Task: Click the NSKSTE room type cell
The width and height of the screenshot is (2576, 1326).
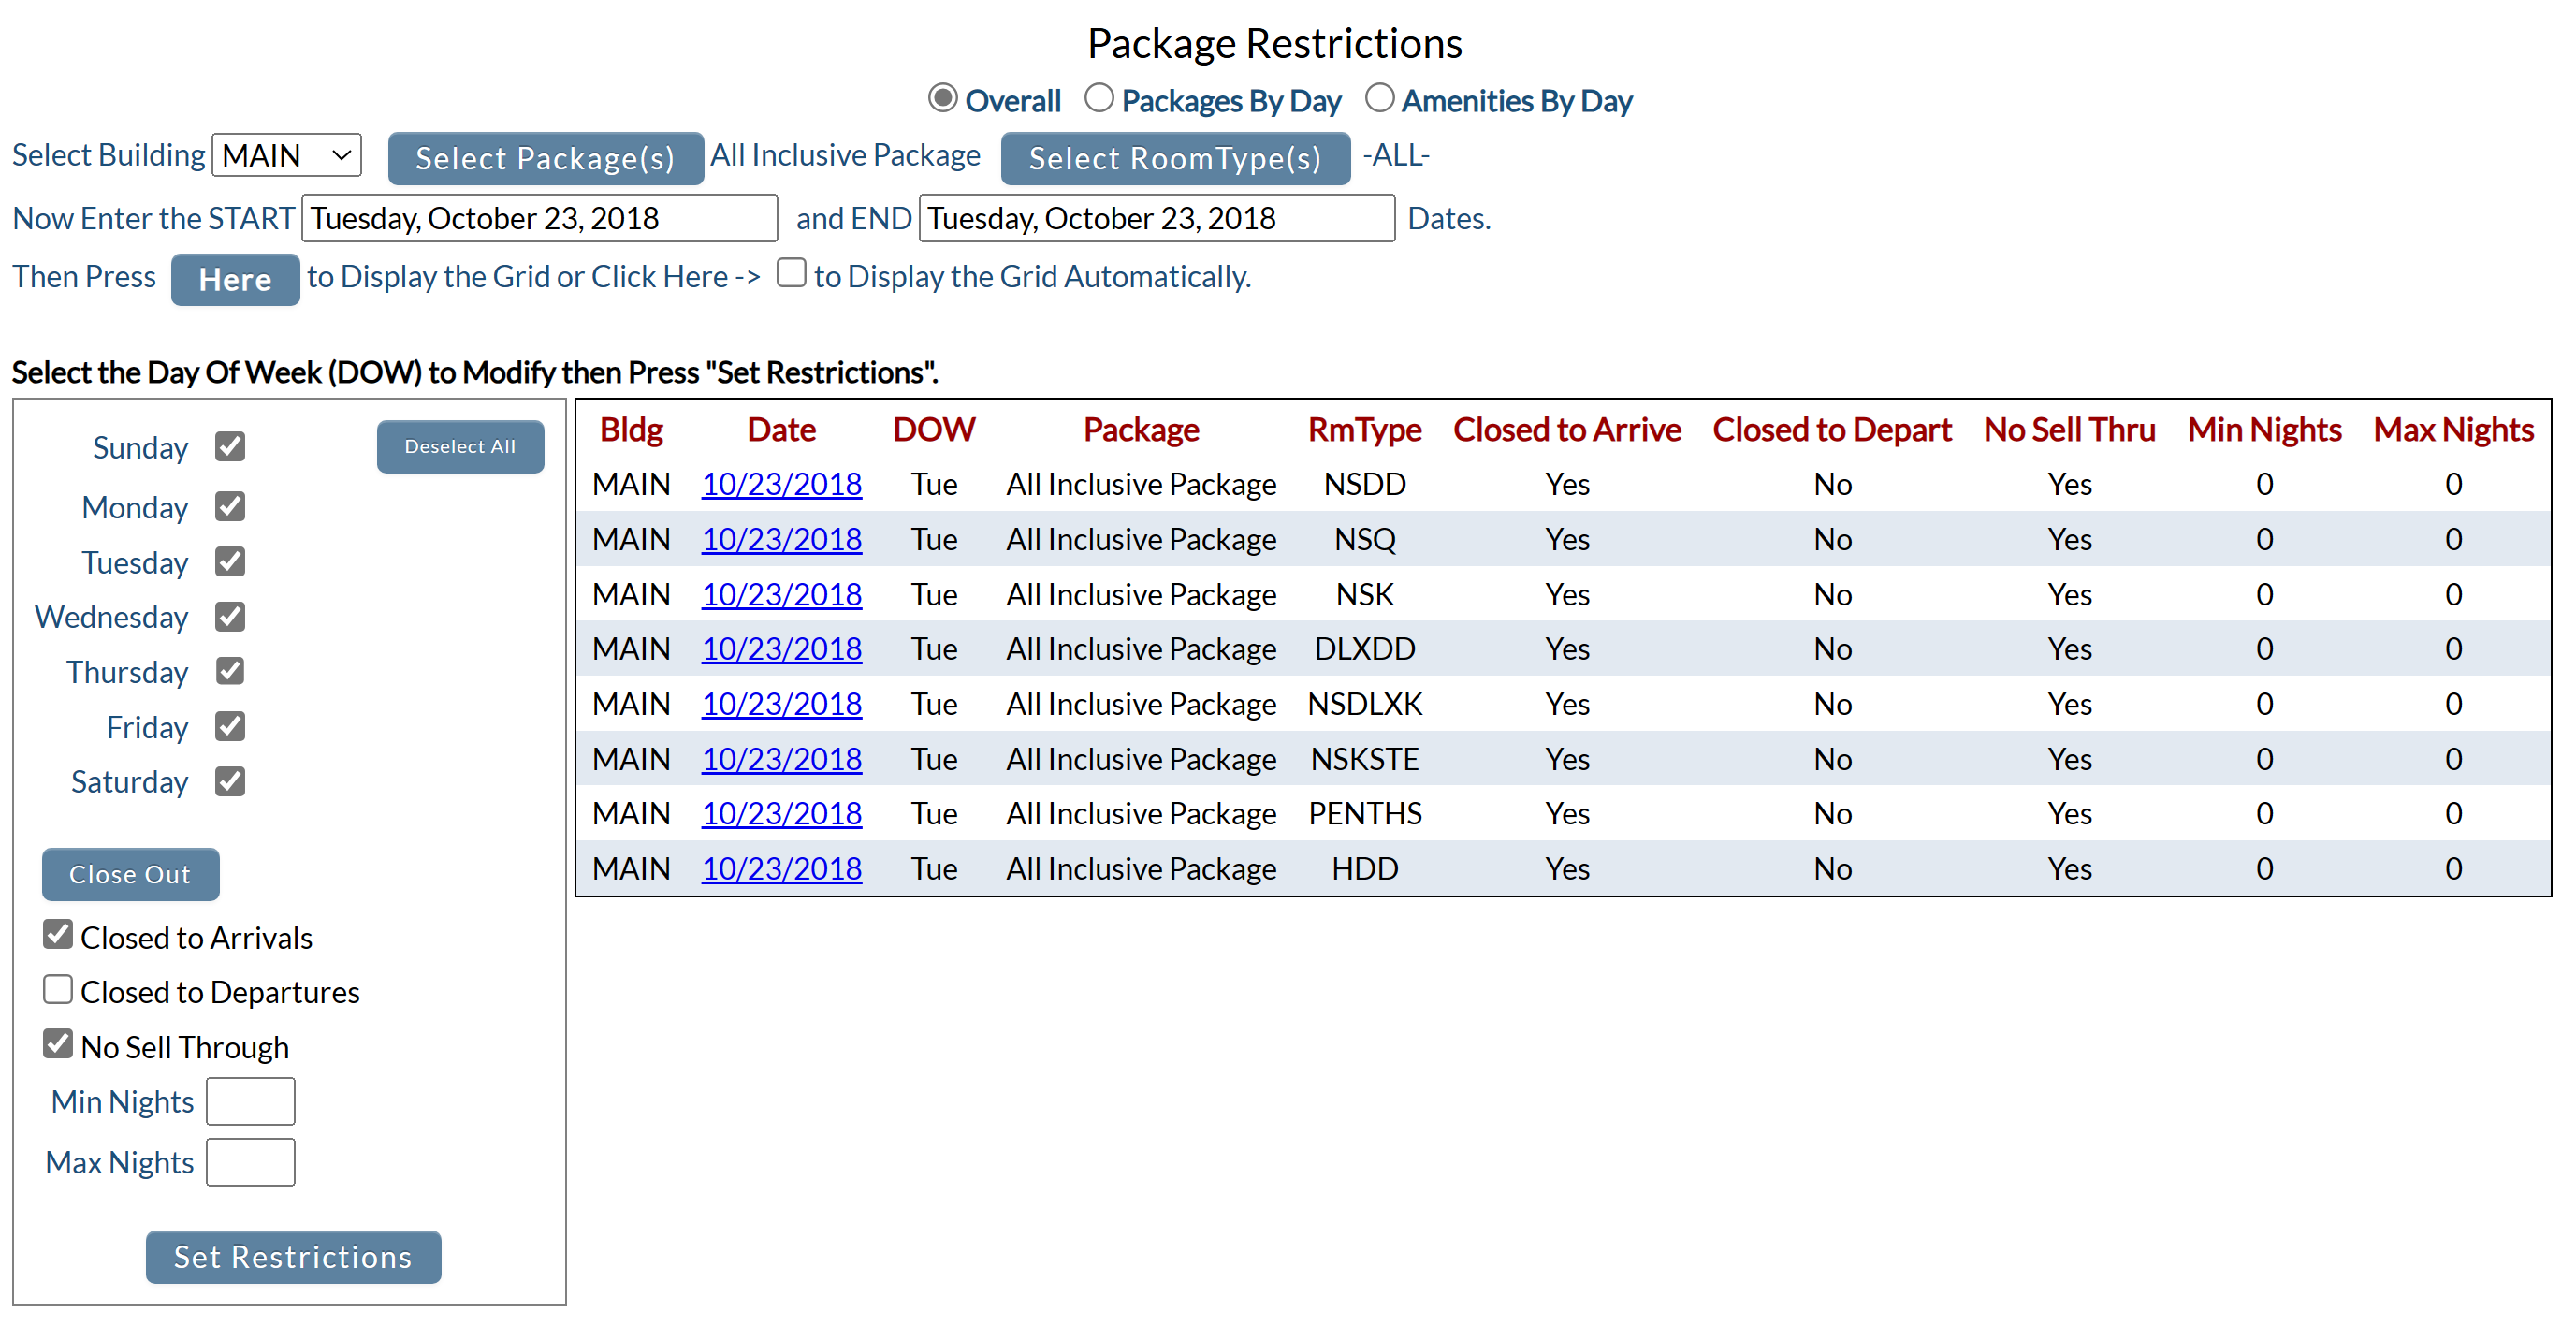Action: [1364, 759]
